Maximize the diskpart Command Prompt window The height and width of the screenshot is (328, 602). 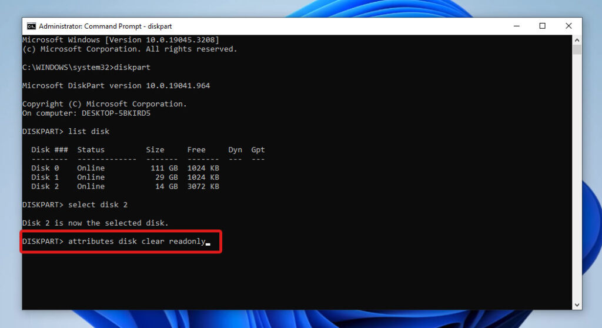(542, 26)
